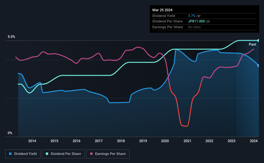Image resolution: width=264 pixels, height=163 pixels.
Task: Click the Mar 25 2024 tooltip date
Action: point(162,10)
